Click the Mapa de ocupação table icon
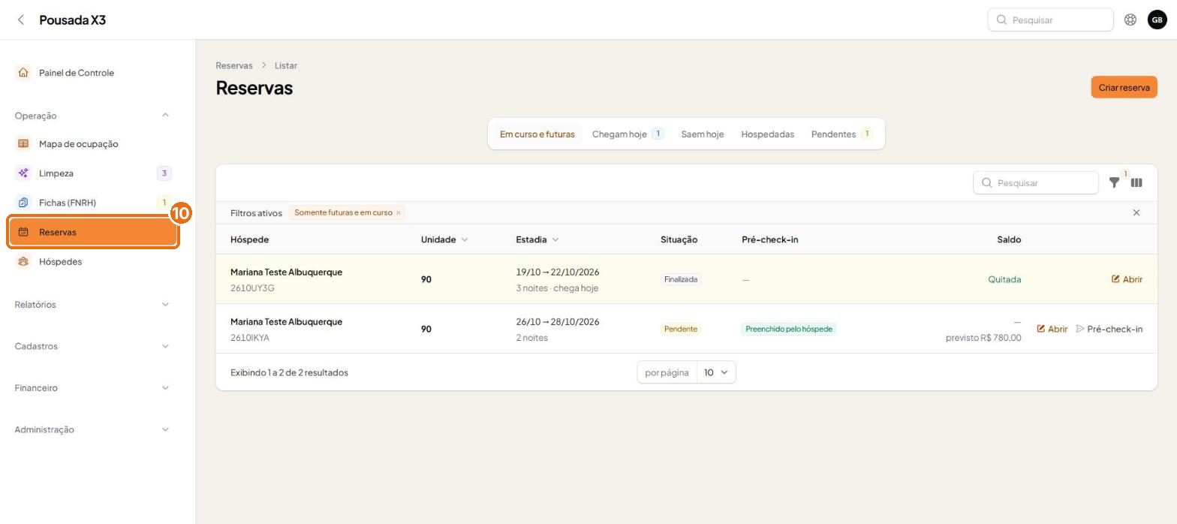The height and width of the screenshot is (524, 1177). point(23,144)
